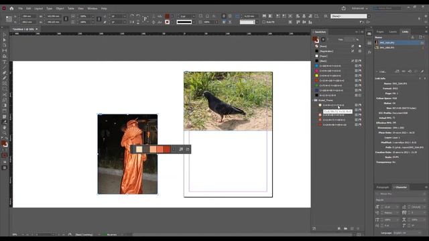Click the font family field in Character panel
Screen dimensions: 429x241
[401, 193]
